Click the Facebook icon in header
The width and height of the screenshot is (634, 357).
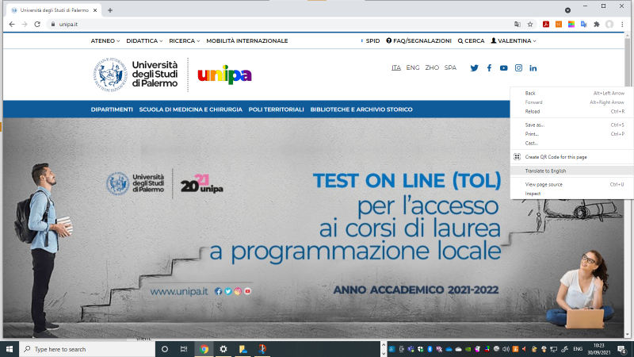tap(490, 68)
